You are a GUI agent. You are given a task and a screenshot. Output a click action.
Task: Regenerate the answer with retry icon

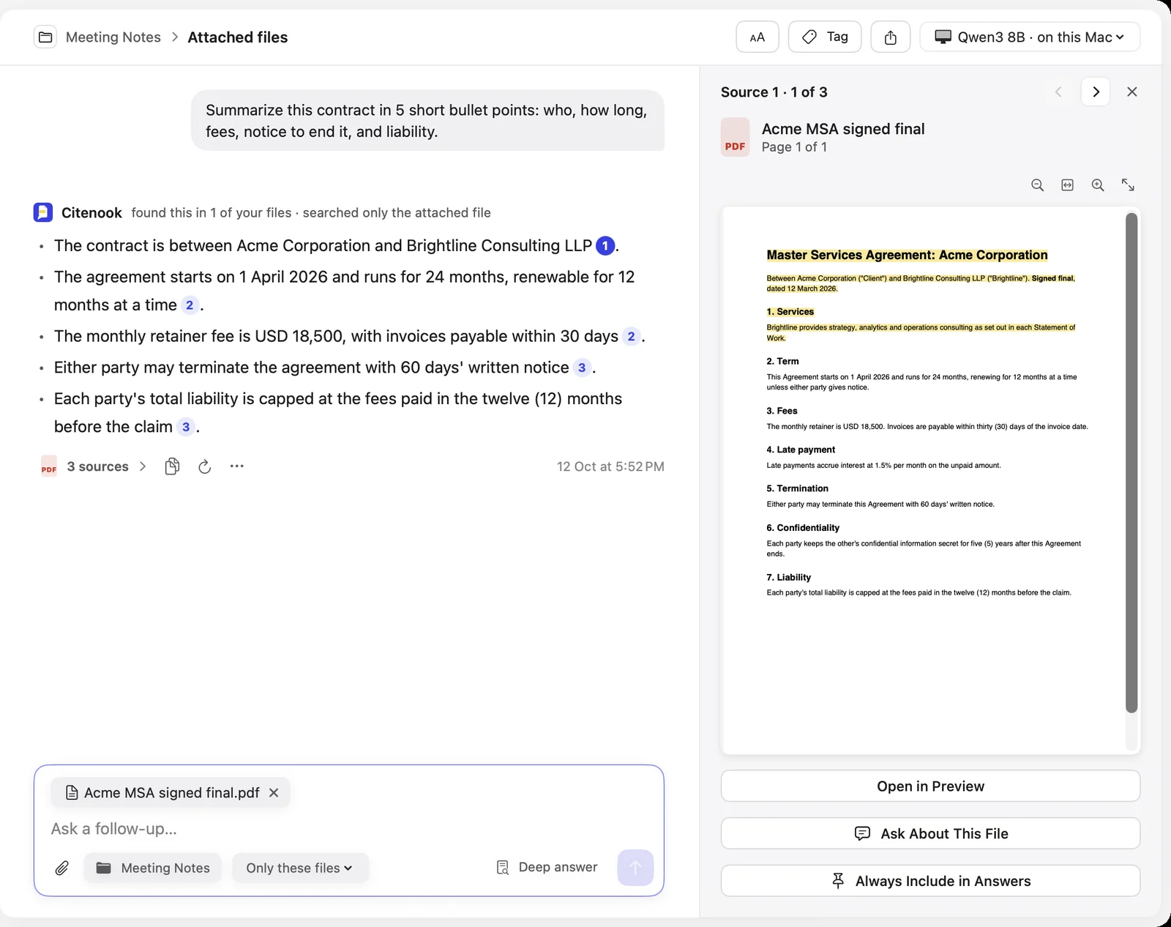pos(205,466)
